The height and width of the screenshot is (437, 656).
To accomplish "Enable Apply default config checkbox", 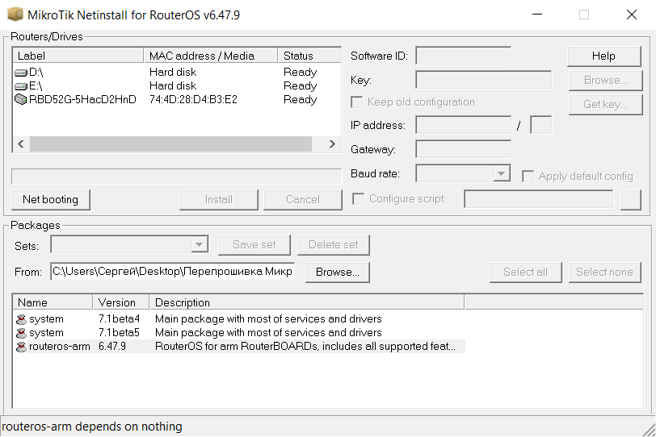I will click(528, 176).
